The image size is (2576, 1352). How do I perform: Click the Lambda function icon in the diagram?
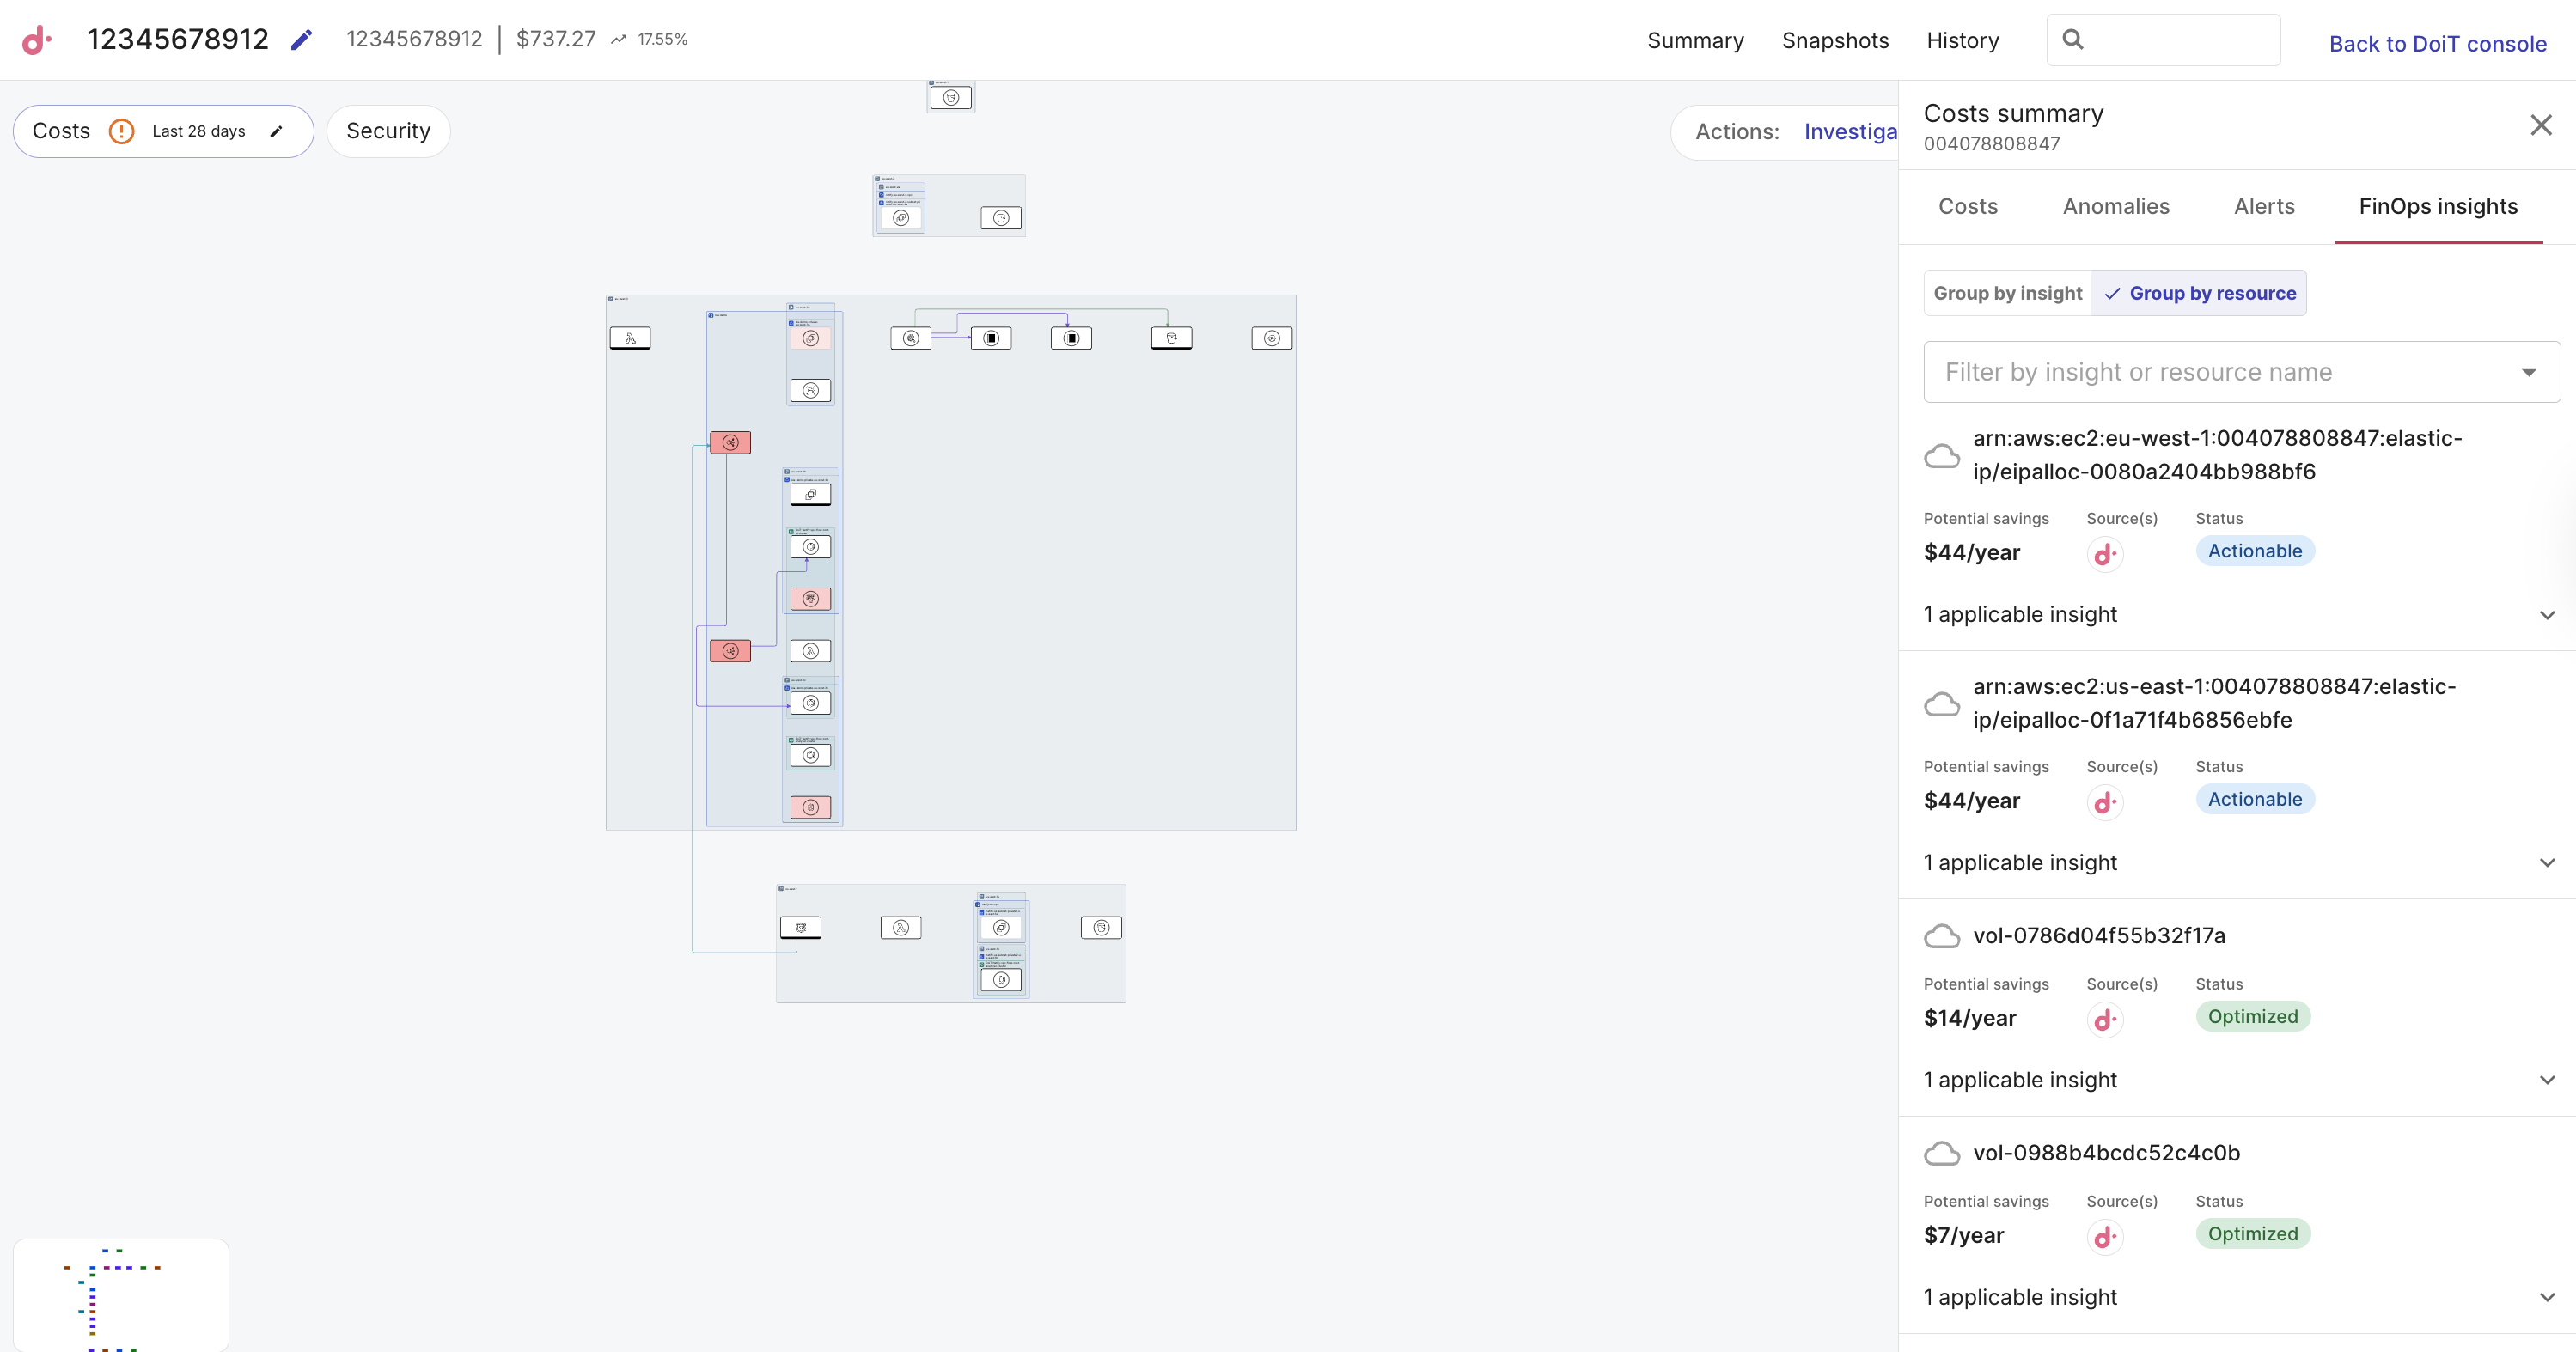coord(631,338)
